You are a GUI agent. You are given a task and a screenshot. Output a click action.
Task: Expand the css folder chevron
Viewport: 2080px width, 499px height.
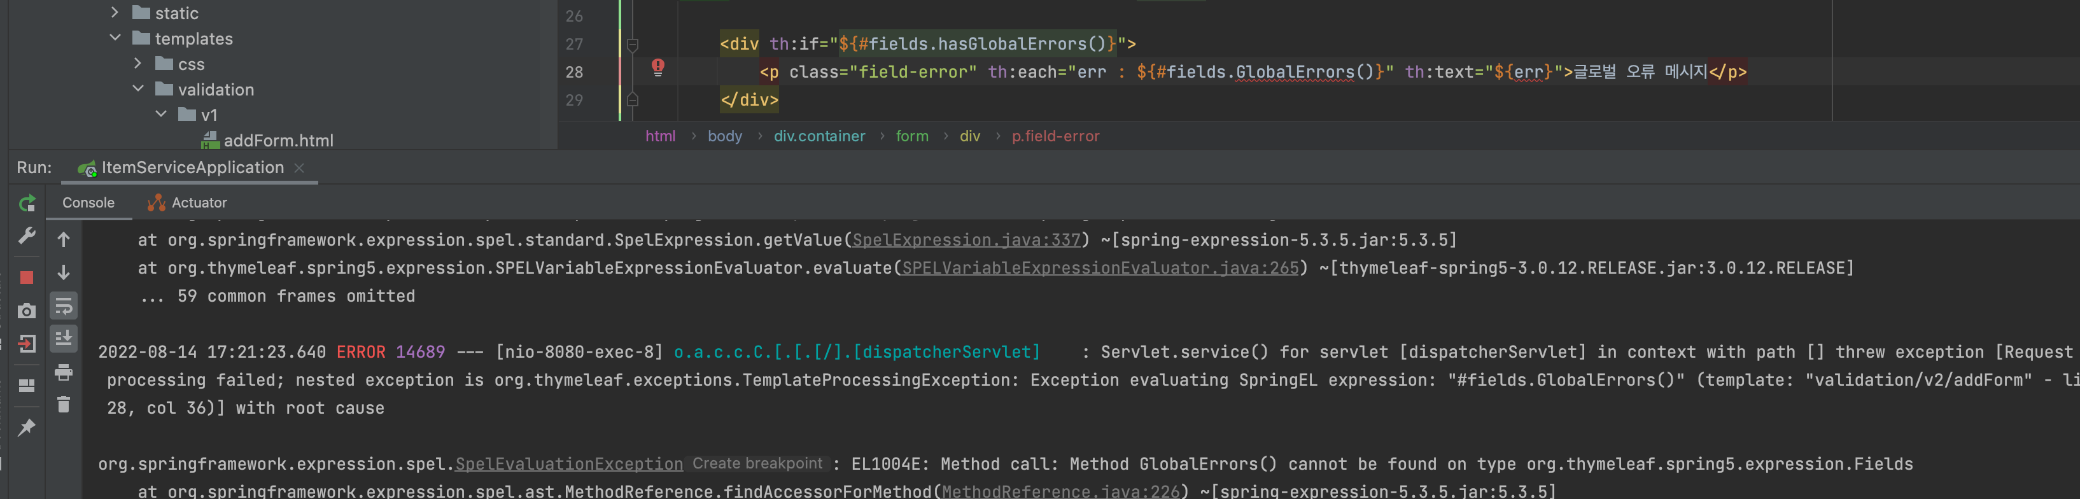pos(138,63)
